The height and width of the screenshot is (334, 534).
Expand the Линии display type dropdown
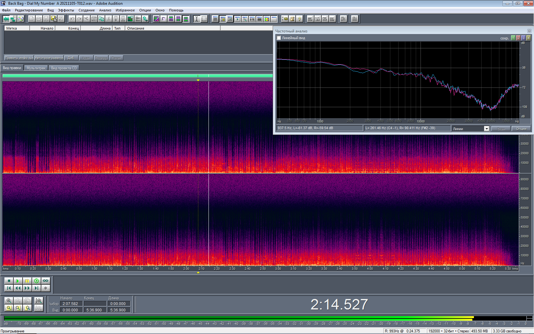486,129
